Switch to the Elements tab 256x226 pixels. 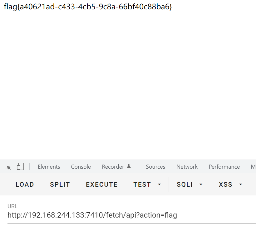coord(49,167)
